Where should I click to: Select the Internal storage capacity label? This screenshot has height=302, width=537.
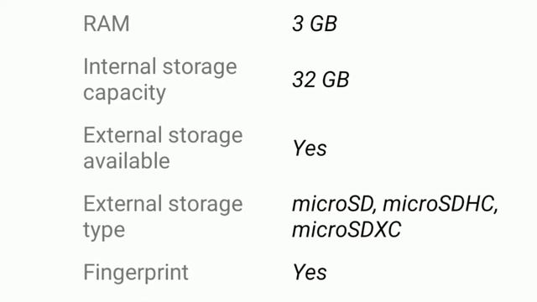coord(160,80)
